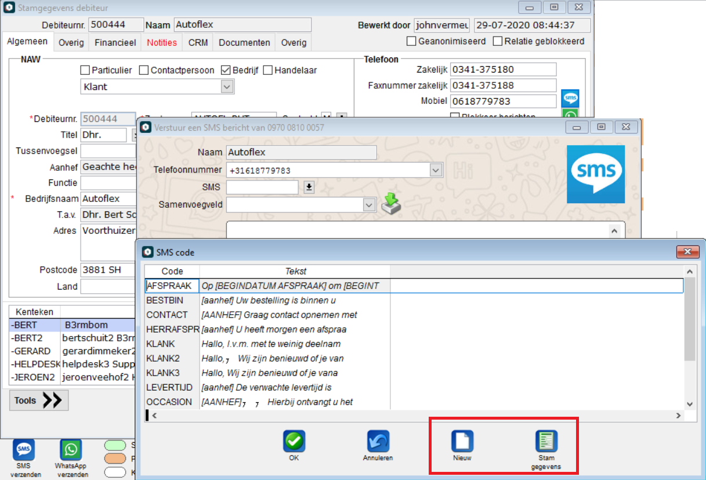Click the vertical scrollbar in SMS code list
This screenshot has height=480, width=706.
690,319
